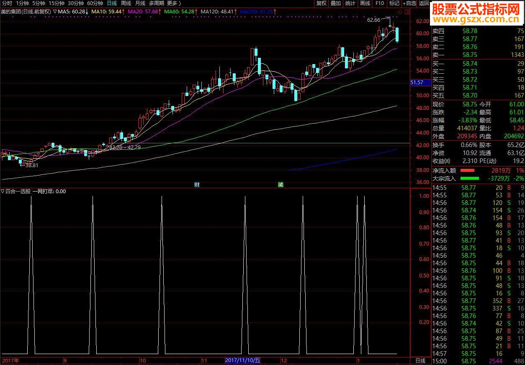Click the MA250 indicator value

point(258,11)
